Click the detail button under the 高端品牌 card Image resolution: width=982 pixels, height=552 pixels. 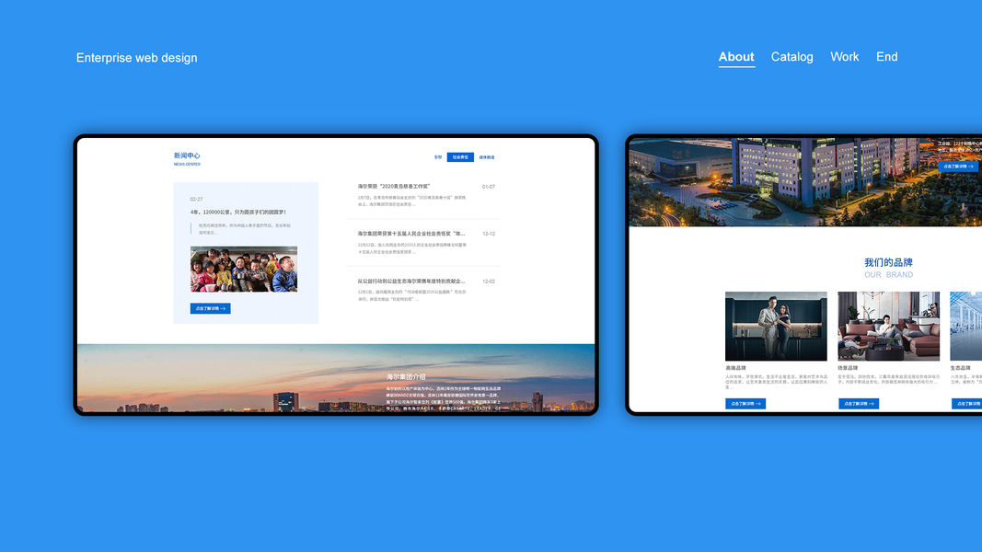click(745, 404)
